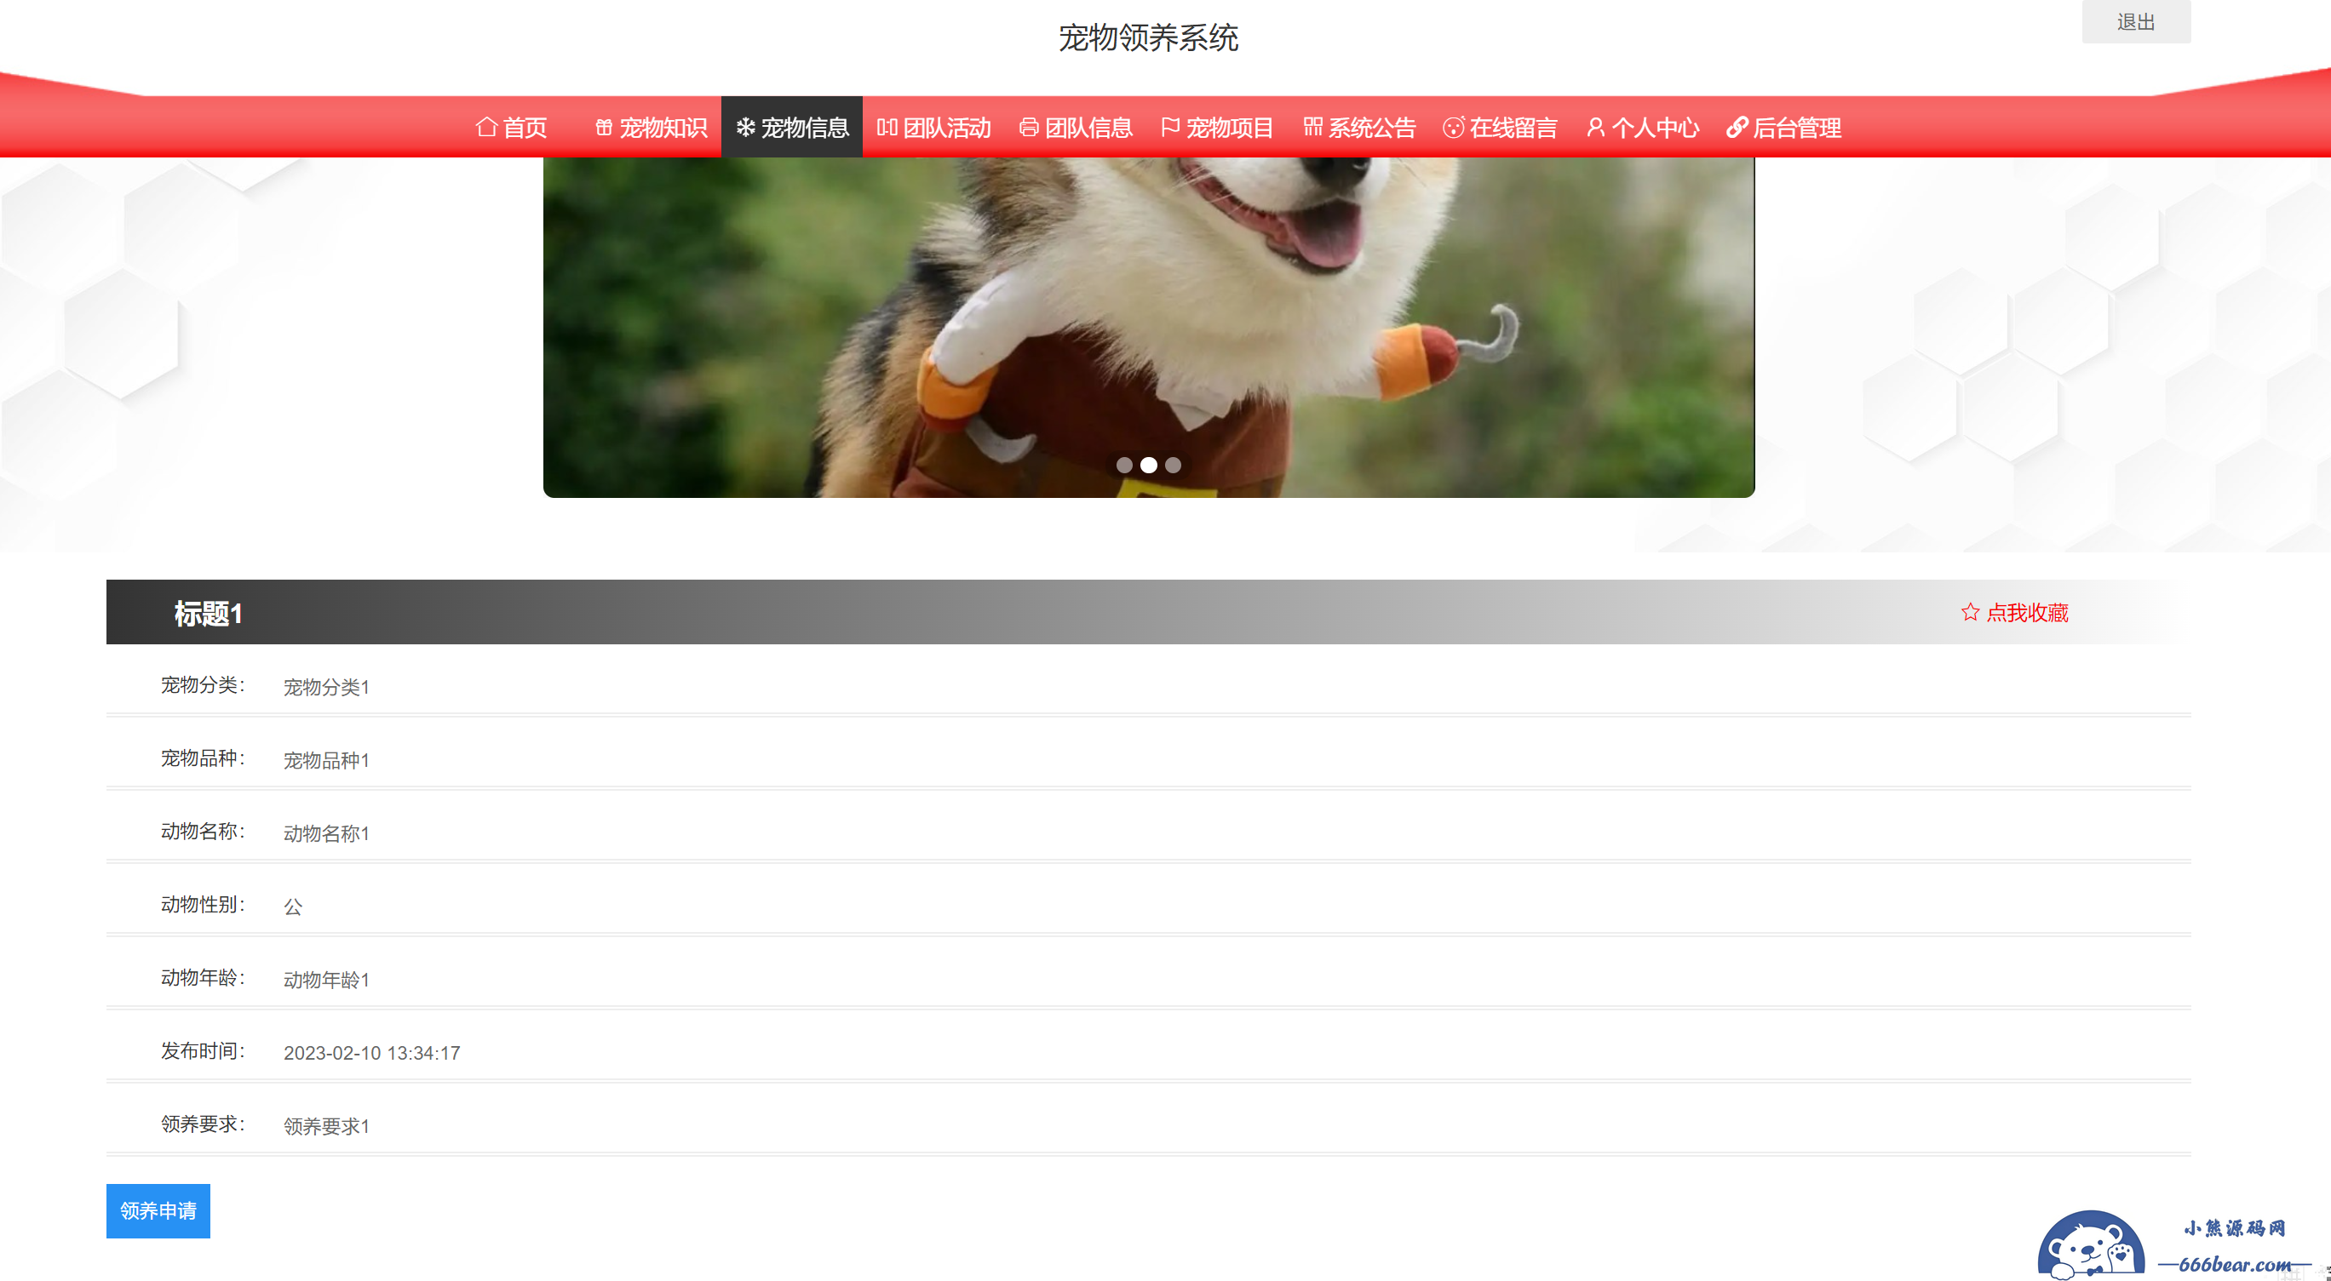Click the 宠物领养系统 site title
This screenshot has width=2331, height=1281.
[1148, 38]
